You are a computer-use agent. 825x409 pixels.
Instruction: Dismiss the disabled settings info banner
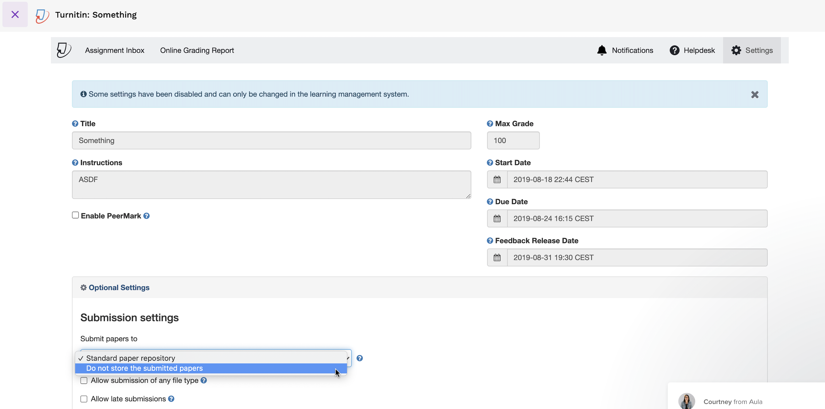[755, 95]
